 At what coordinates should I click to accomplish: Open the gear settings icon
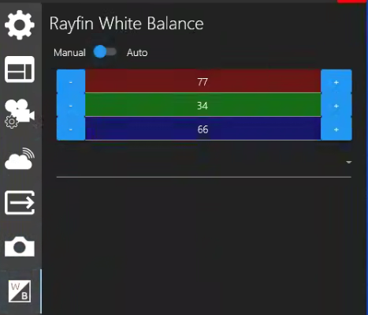[20, 25]
